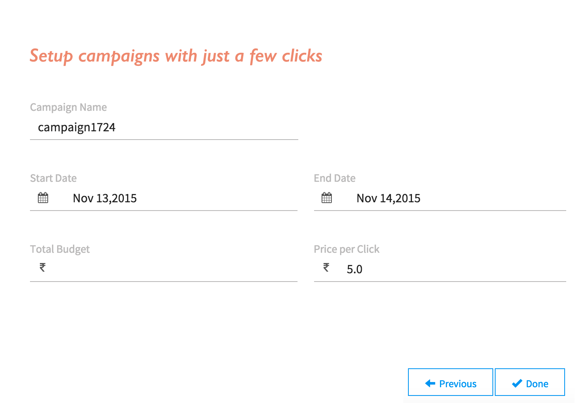The height and width of the screenshot is (403, 582).
Task: Click the left arrow icon on Previous
Action: 430,384
